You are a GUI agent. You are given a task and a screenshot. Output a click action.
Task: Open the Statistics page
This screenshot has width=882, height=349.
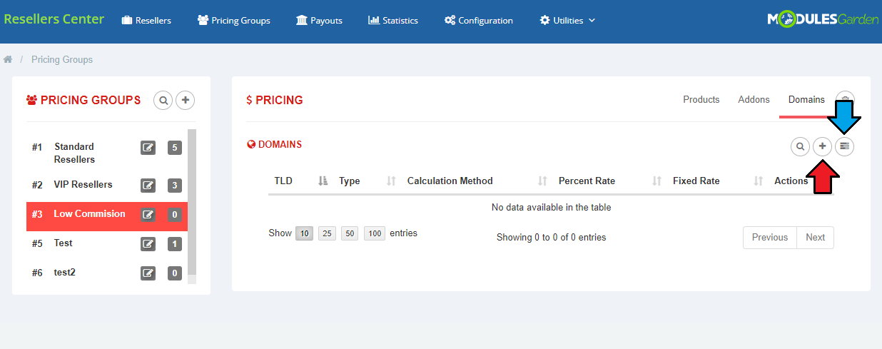(x=393, y=20)
